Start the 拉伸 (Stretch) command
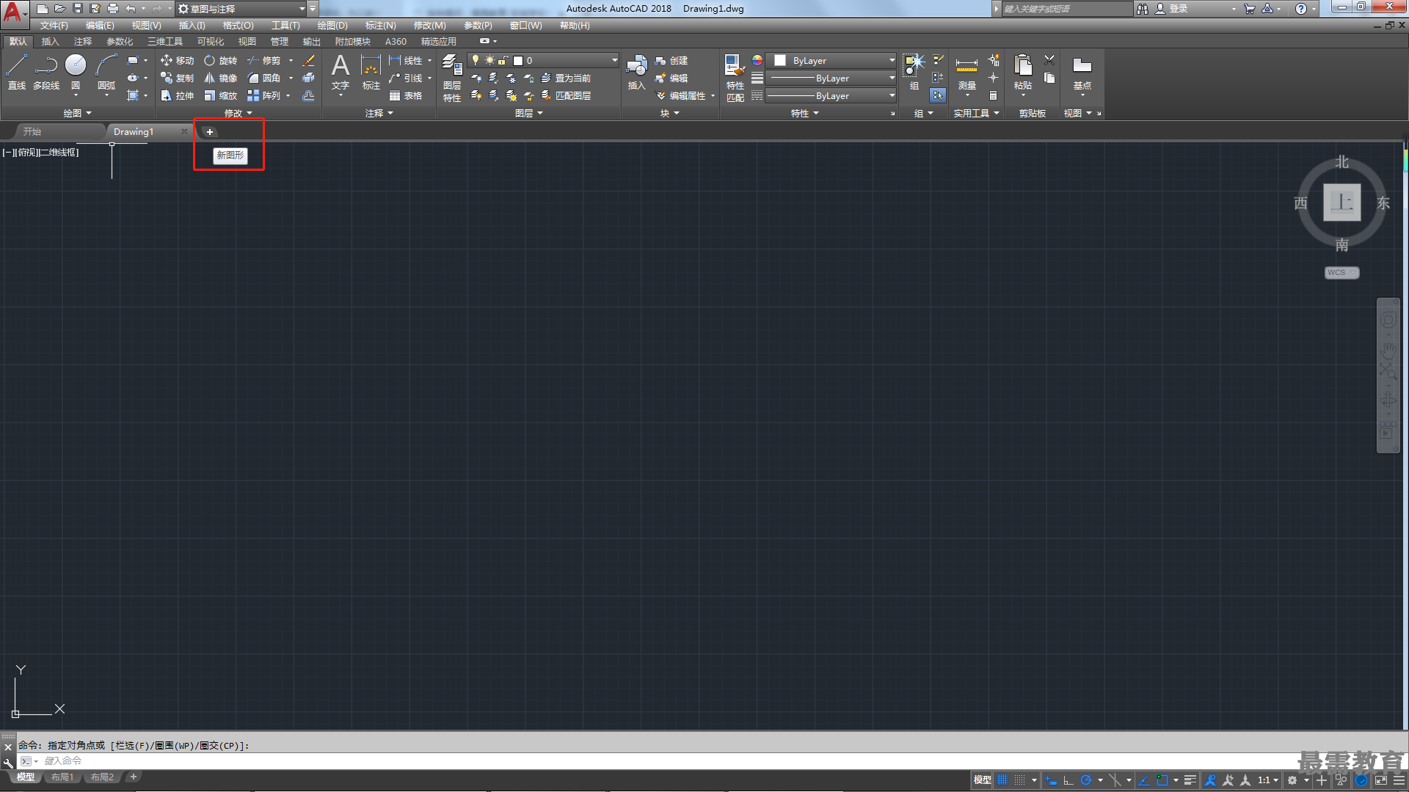 (x=177, y=95)
